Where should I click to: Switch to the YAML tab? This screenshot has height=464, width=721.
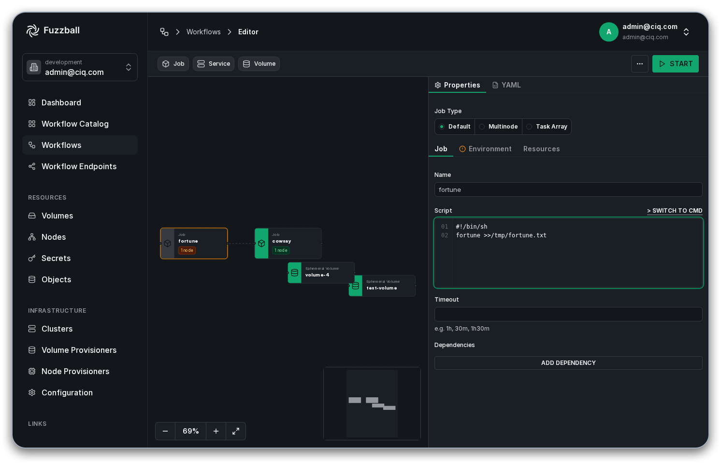506,85
